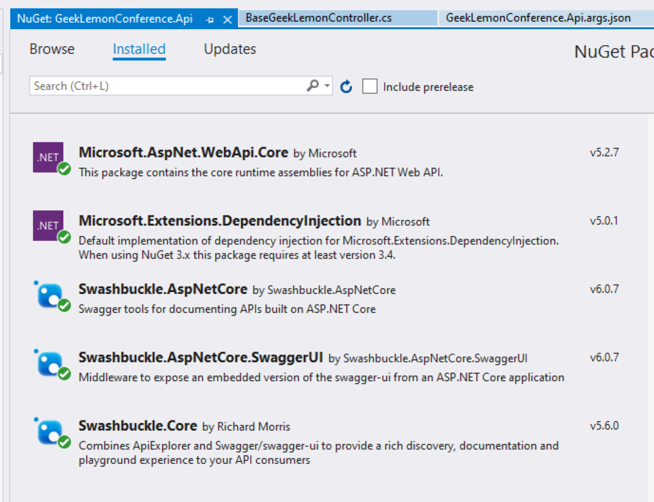Click version v6.0.7 of Swashbuckle.AspNetCore.SwaggerUI
This screenshot has width=654, height=502.
(x=604, y=357)
